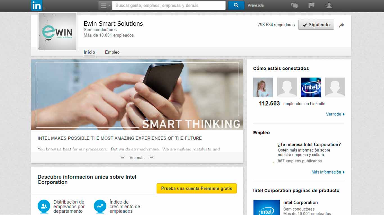This screenshot has width=384, height=215.
Task: Toggle the Siguiendo follow button
Action: point(316,25)
